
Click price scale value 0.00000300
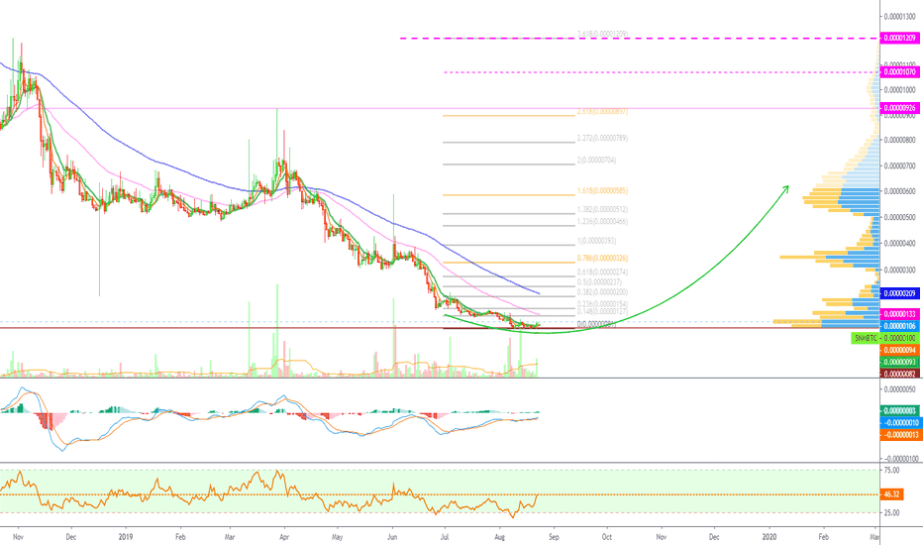pyautogui.click(x=900, y=270)
